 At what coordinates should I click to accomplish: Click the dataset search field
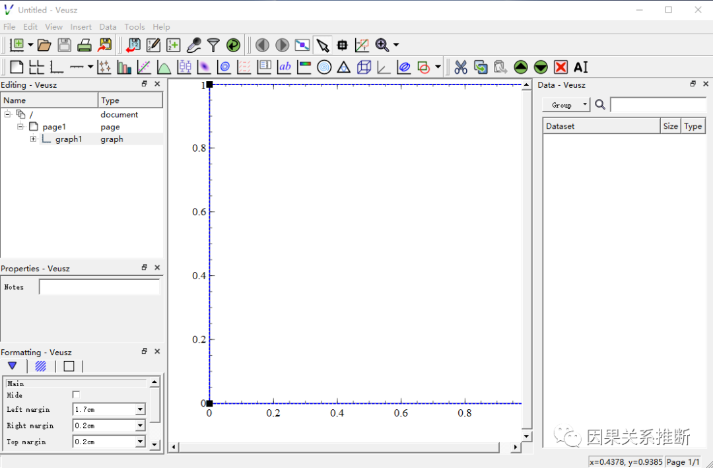658,105
